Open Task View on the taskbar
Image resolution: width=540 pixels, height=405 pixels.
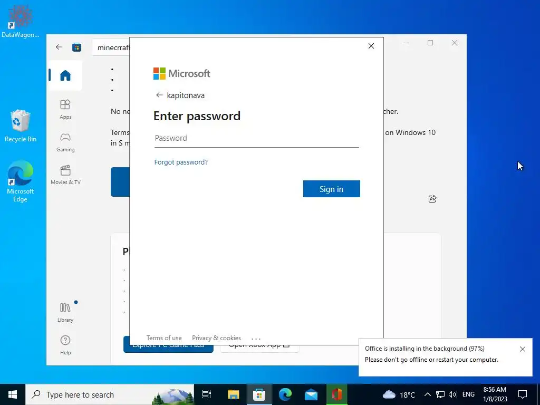click(x=207, y=394)
